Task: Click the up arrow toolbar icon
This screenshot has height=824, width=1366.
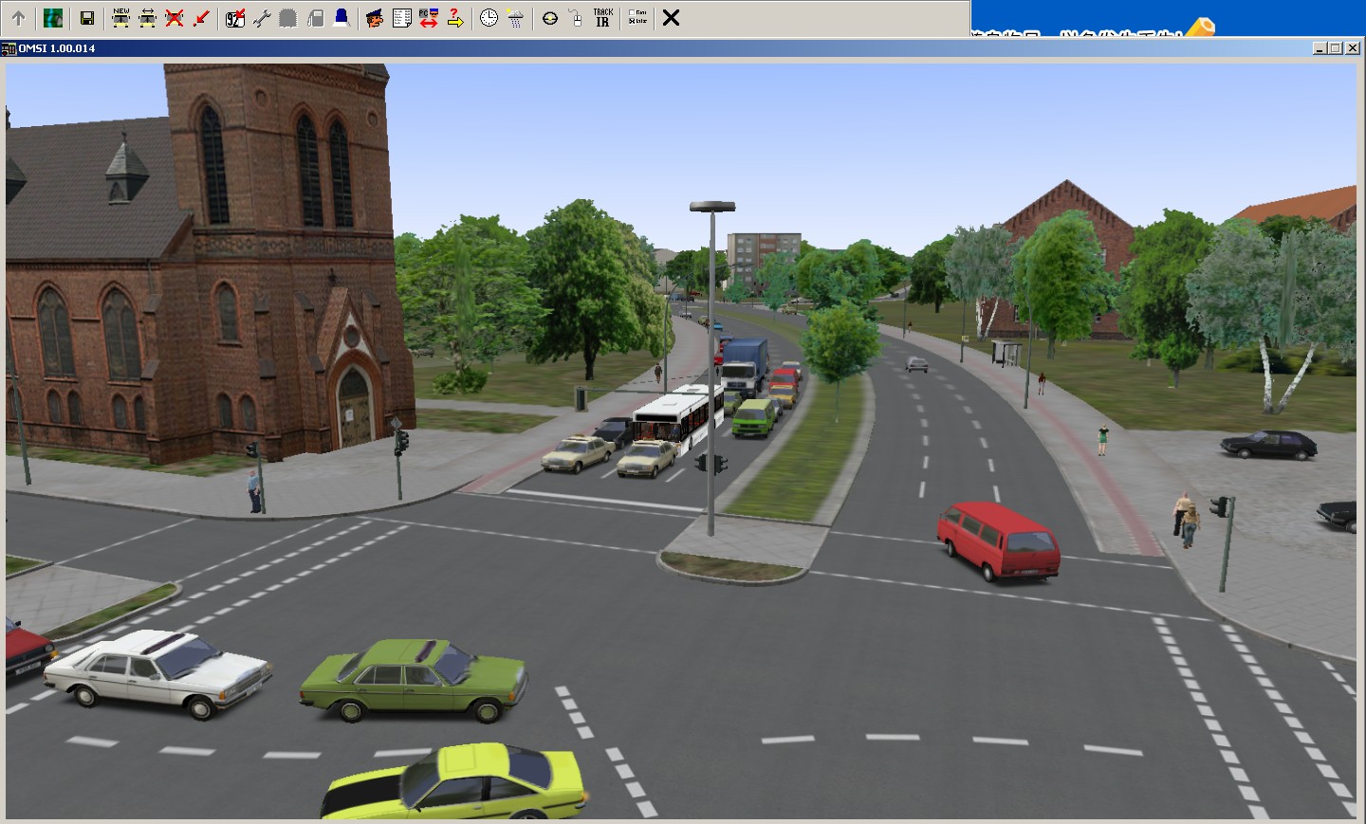Action: tap(18, 18)
